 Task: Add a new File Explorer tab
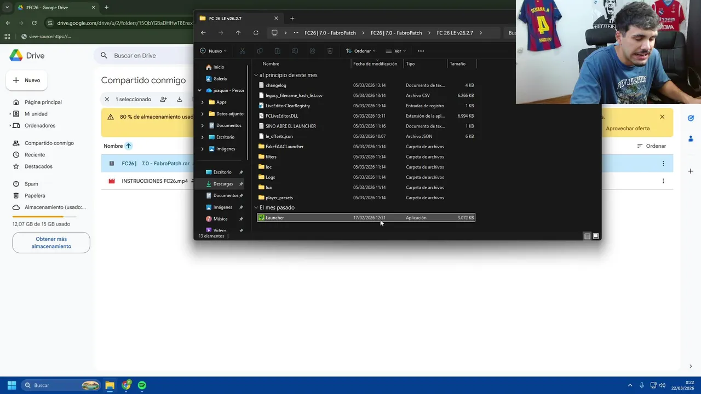pos(292,18)
